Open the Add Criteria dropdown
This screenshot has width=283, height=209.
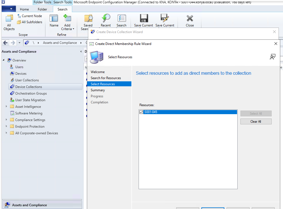pos(67,22)
